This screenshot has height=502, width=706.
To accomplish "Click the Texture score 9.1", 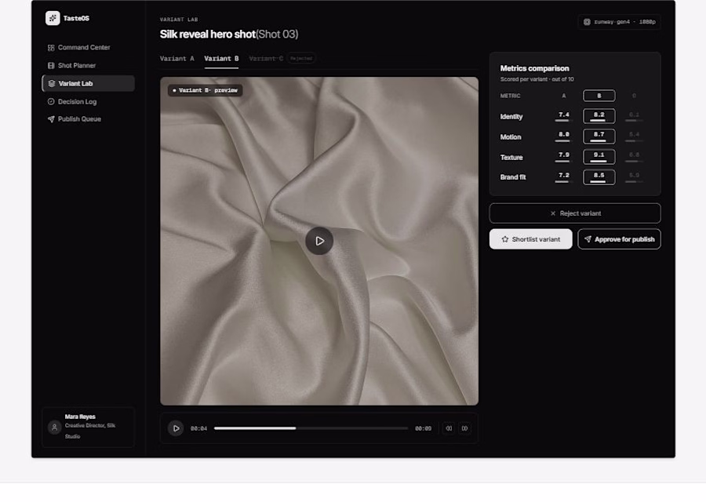I will 599,157.
